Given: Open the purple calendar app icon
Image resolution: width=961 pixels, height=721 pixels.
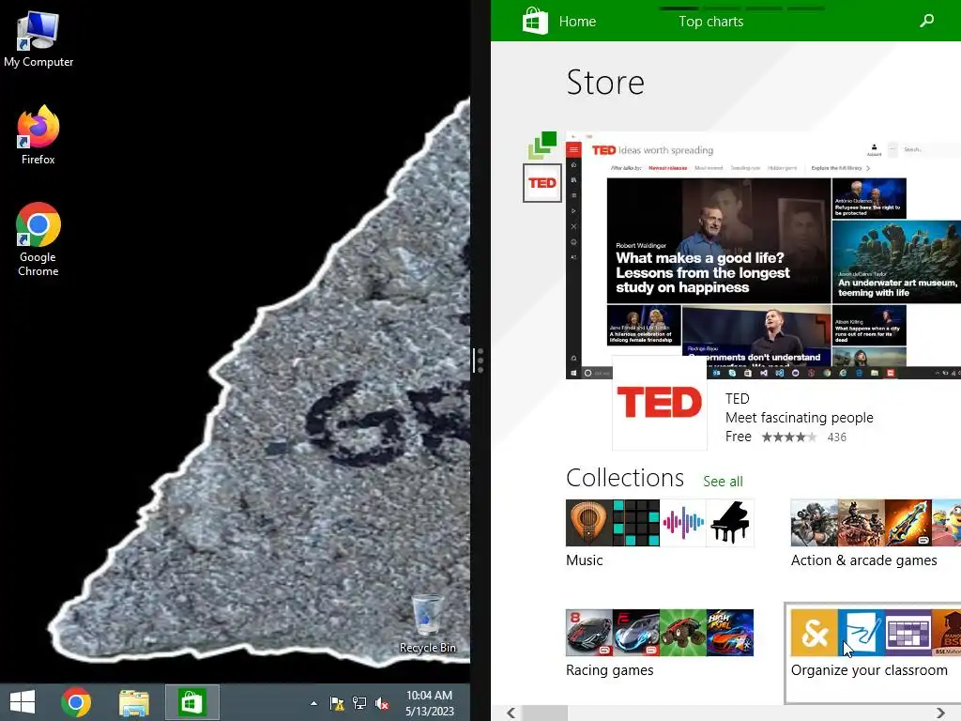Looking at the screenshot, I should click(x=908, y=633).
